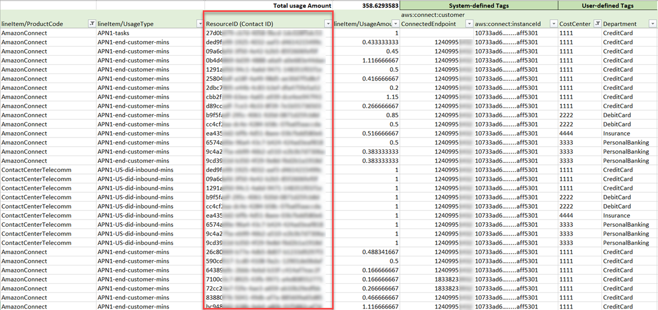Click the ConnectedEndpoint filter arrow

coord(469,23)
